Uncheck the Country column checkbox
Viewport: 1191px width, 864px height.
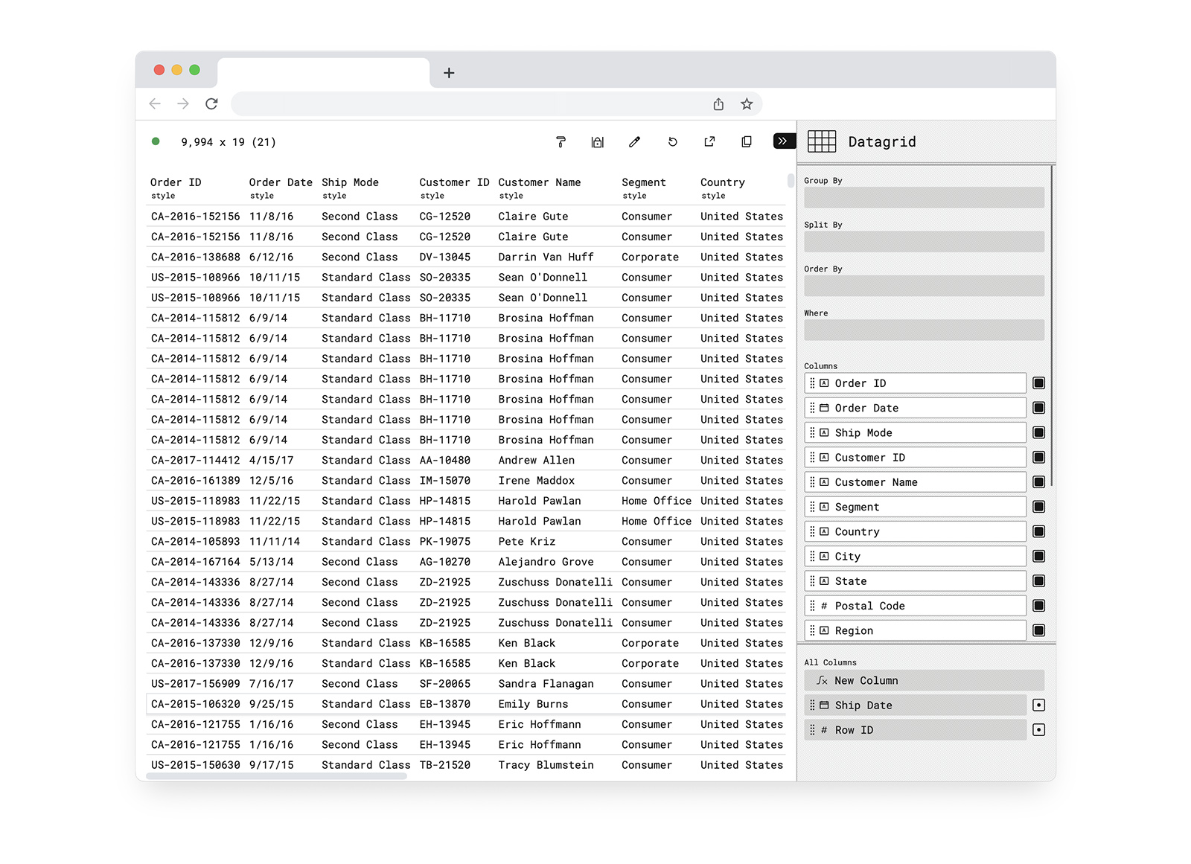click(x=1039, y=531)
